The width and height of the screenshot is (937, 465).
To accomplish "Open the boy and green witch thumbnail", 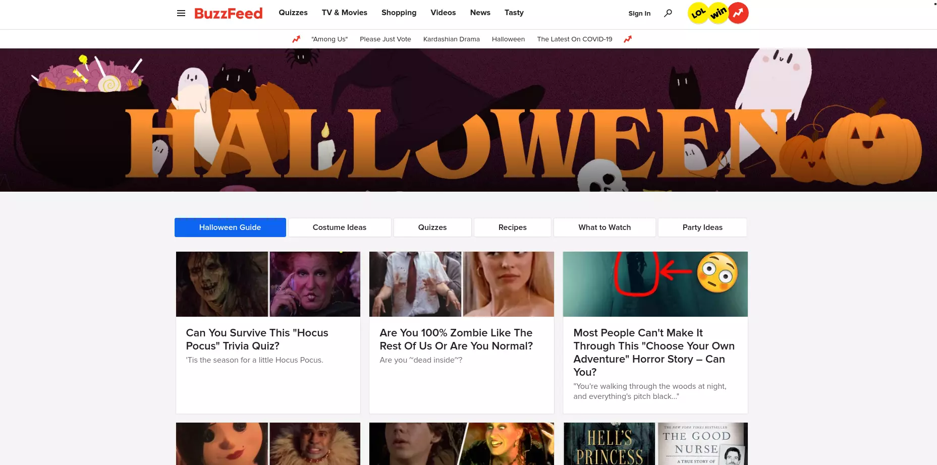I will [x=462, y=444].
